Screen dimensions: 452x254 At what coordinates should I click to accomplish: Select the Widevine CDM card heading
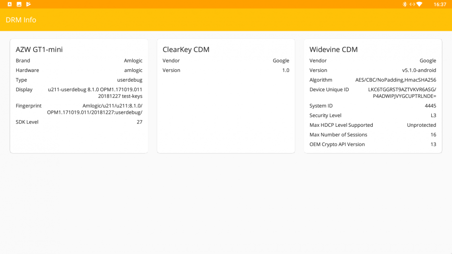coord(334,49)
